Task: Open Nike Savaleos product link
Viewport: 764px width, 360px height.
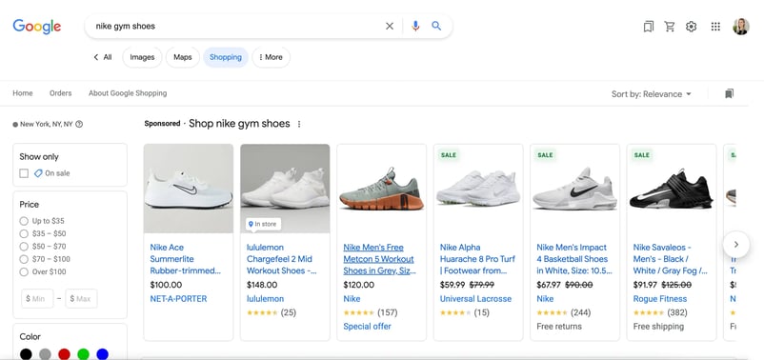Action: coord(671,259)
